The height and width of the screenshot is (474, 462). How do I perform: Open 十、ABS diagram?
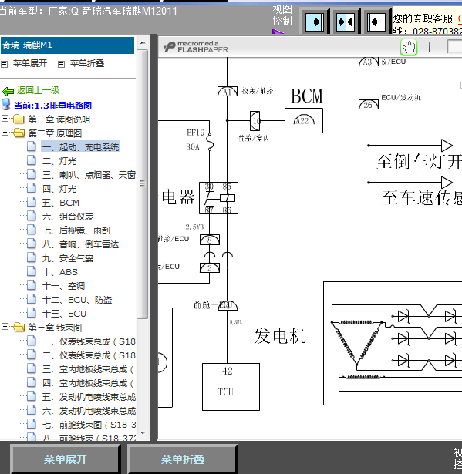[60, 272]
